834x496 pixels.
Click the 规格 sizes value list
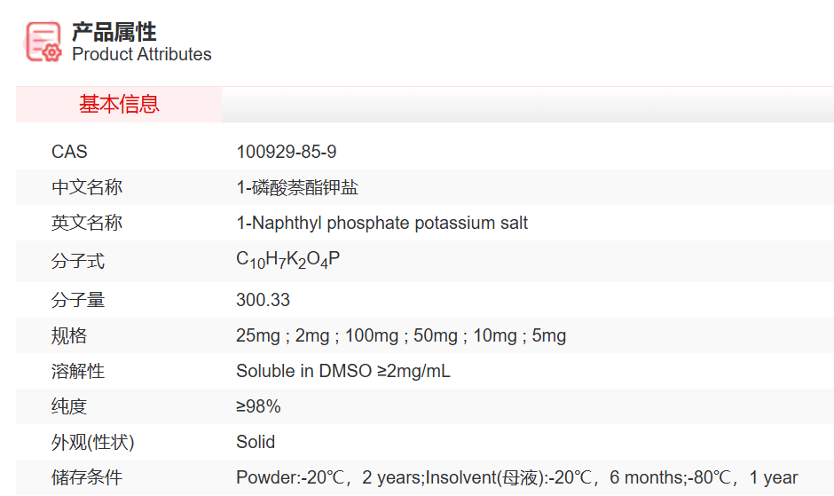pyautogui.click(x=401, y=335)
